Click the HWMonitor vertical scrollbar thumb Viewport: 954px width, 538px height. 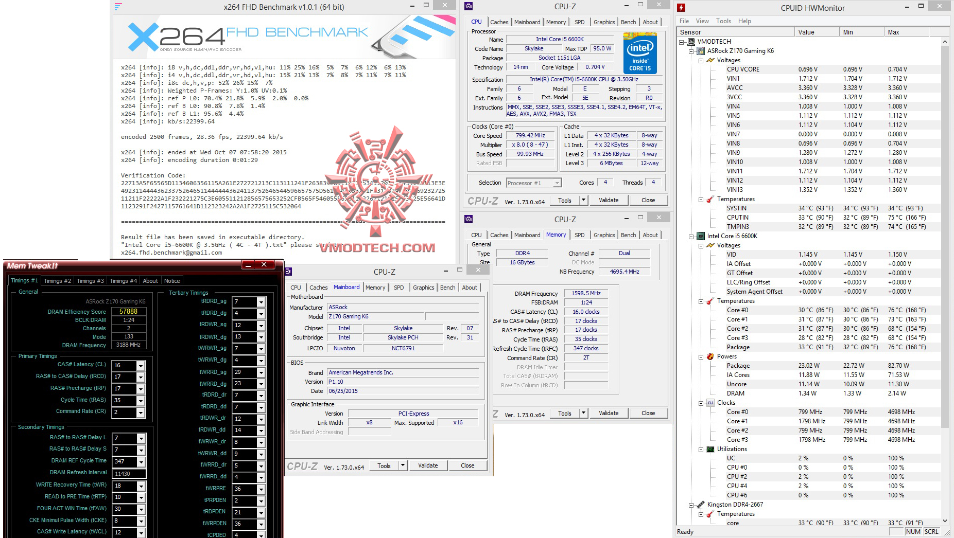click(x=945, y=237)
